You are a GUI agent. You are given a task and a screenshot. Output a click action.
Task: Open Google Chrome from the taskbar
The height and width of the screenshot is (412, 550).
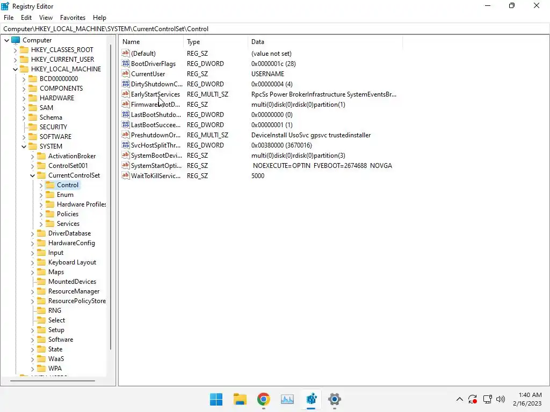[x=263, y=399]
